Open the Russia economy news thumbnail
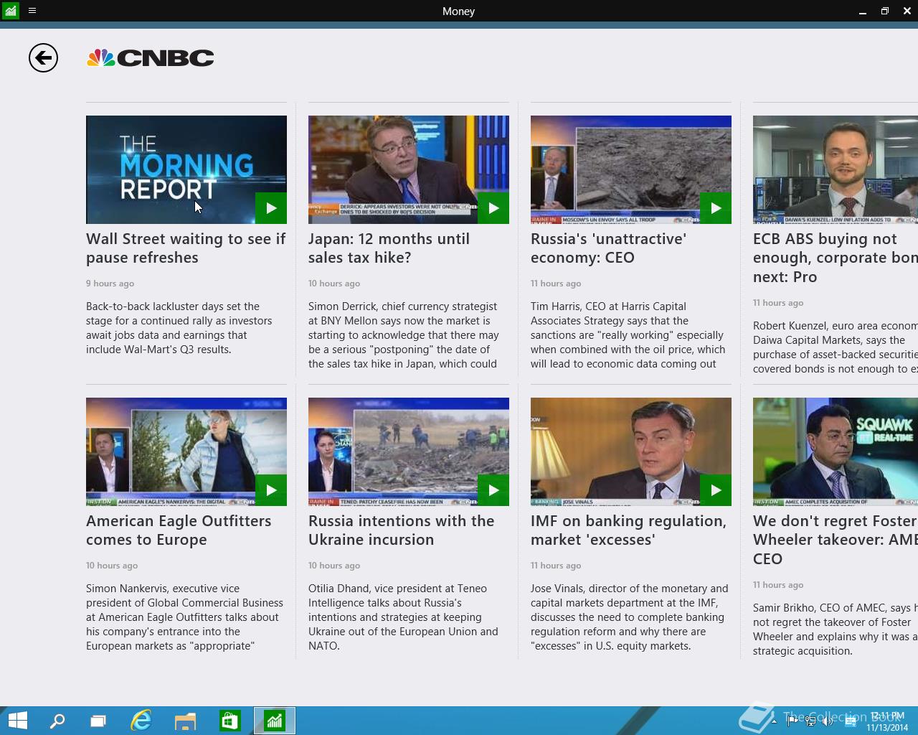The width and height of the screenshot is (918, 735). [631, 169]
